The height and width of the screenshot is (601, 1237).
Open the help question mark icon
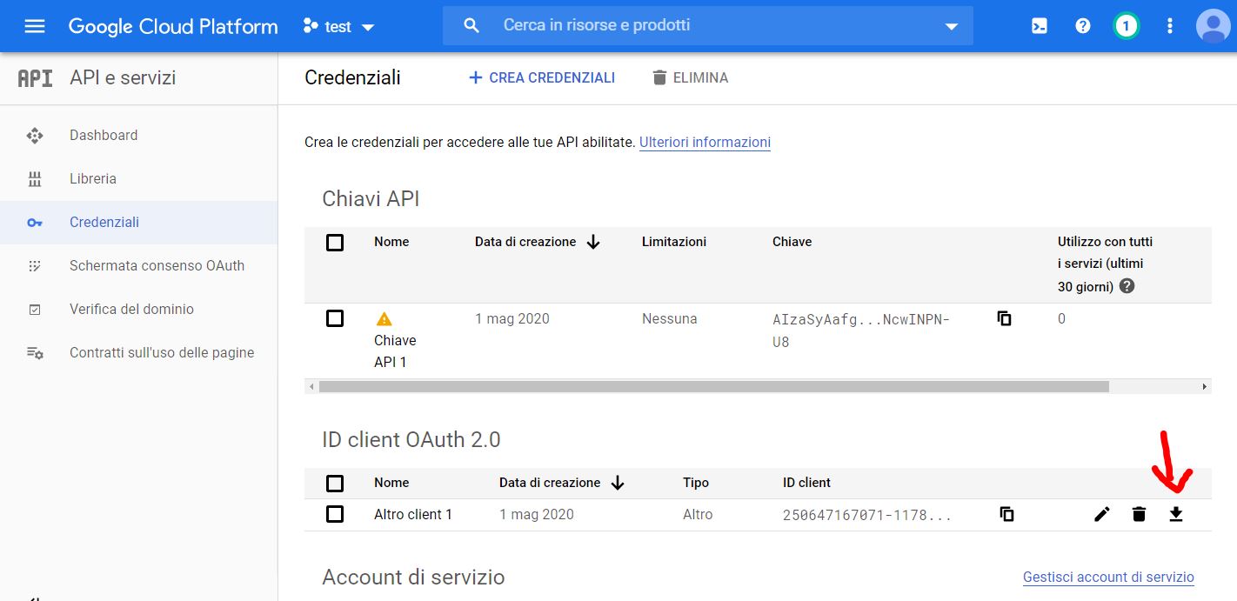(1083, 26)
